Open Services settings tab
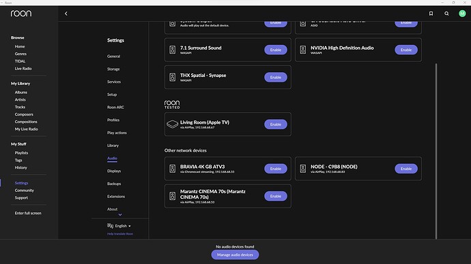This screenshot has width=471, height=264. (114, 82)
